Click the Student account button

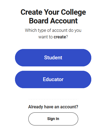point(53,58)
